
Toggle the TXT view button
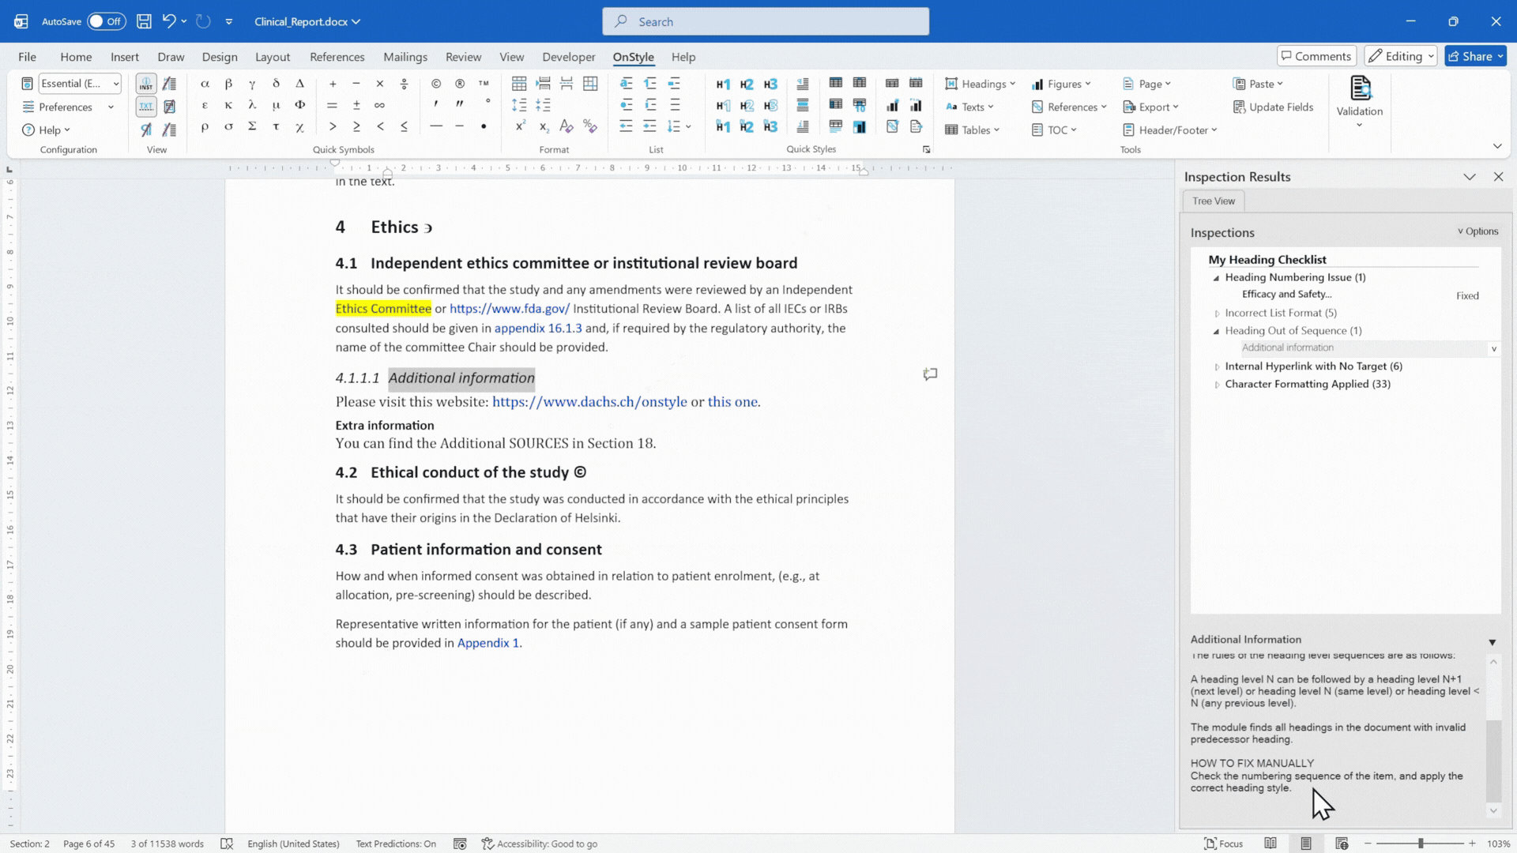click(146, 106)
